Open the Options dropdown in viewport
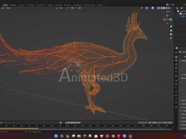 pyautogui.click(x=169, y=12)
